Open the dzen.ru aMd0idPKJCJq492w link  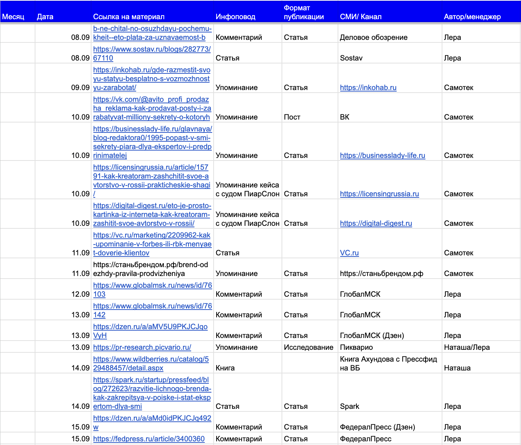pos(152,422)
